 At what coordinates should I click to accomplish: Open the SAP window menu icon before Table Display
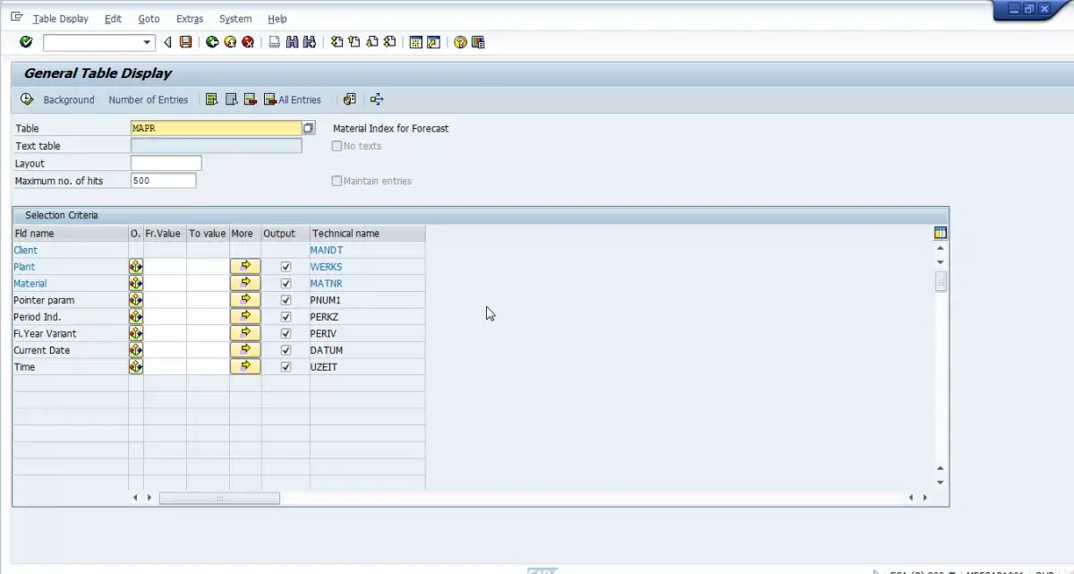coord(16,18)
